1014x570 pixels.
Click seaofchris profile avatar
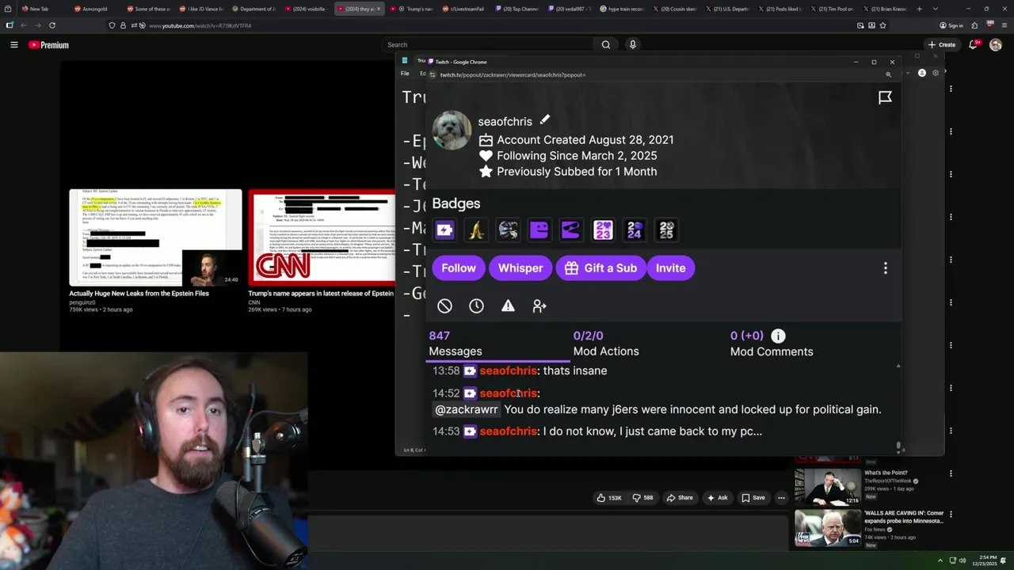coord(452,130)
